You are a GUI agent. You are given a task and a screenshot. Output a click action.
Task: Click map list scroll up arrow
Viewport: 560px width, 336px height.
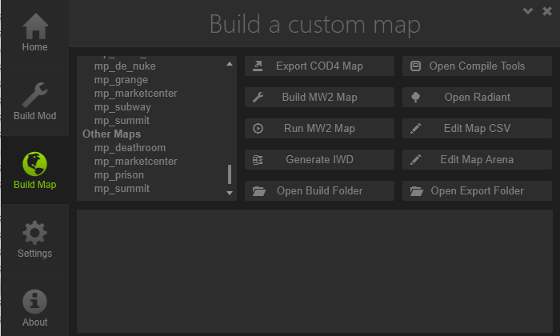click(x=230, y=64)
